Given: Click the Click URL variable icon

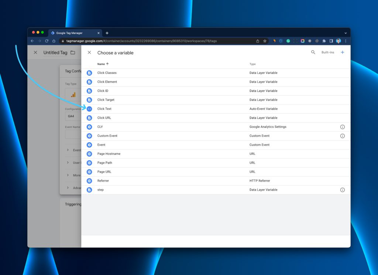Looking at the screenshot, I should click(x=89, y=118).
